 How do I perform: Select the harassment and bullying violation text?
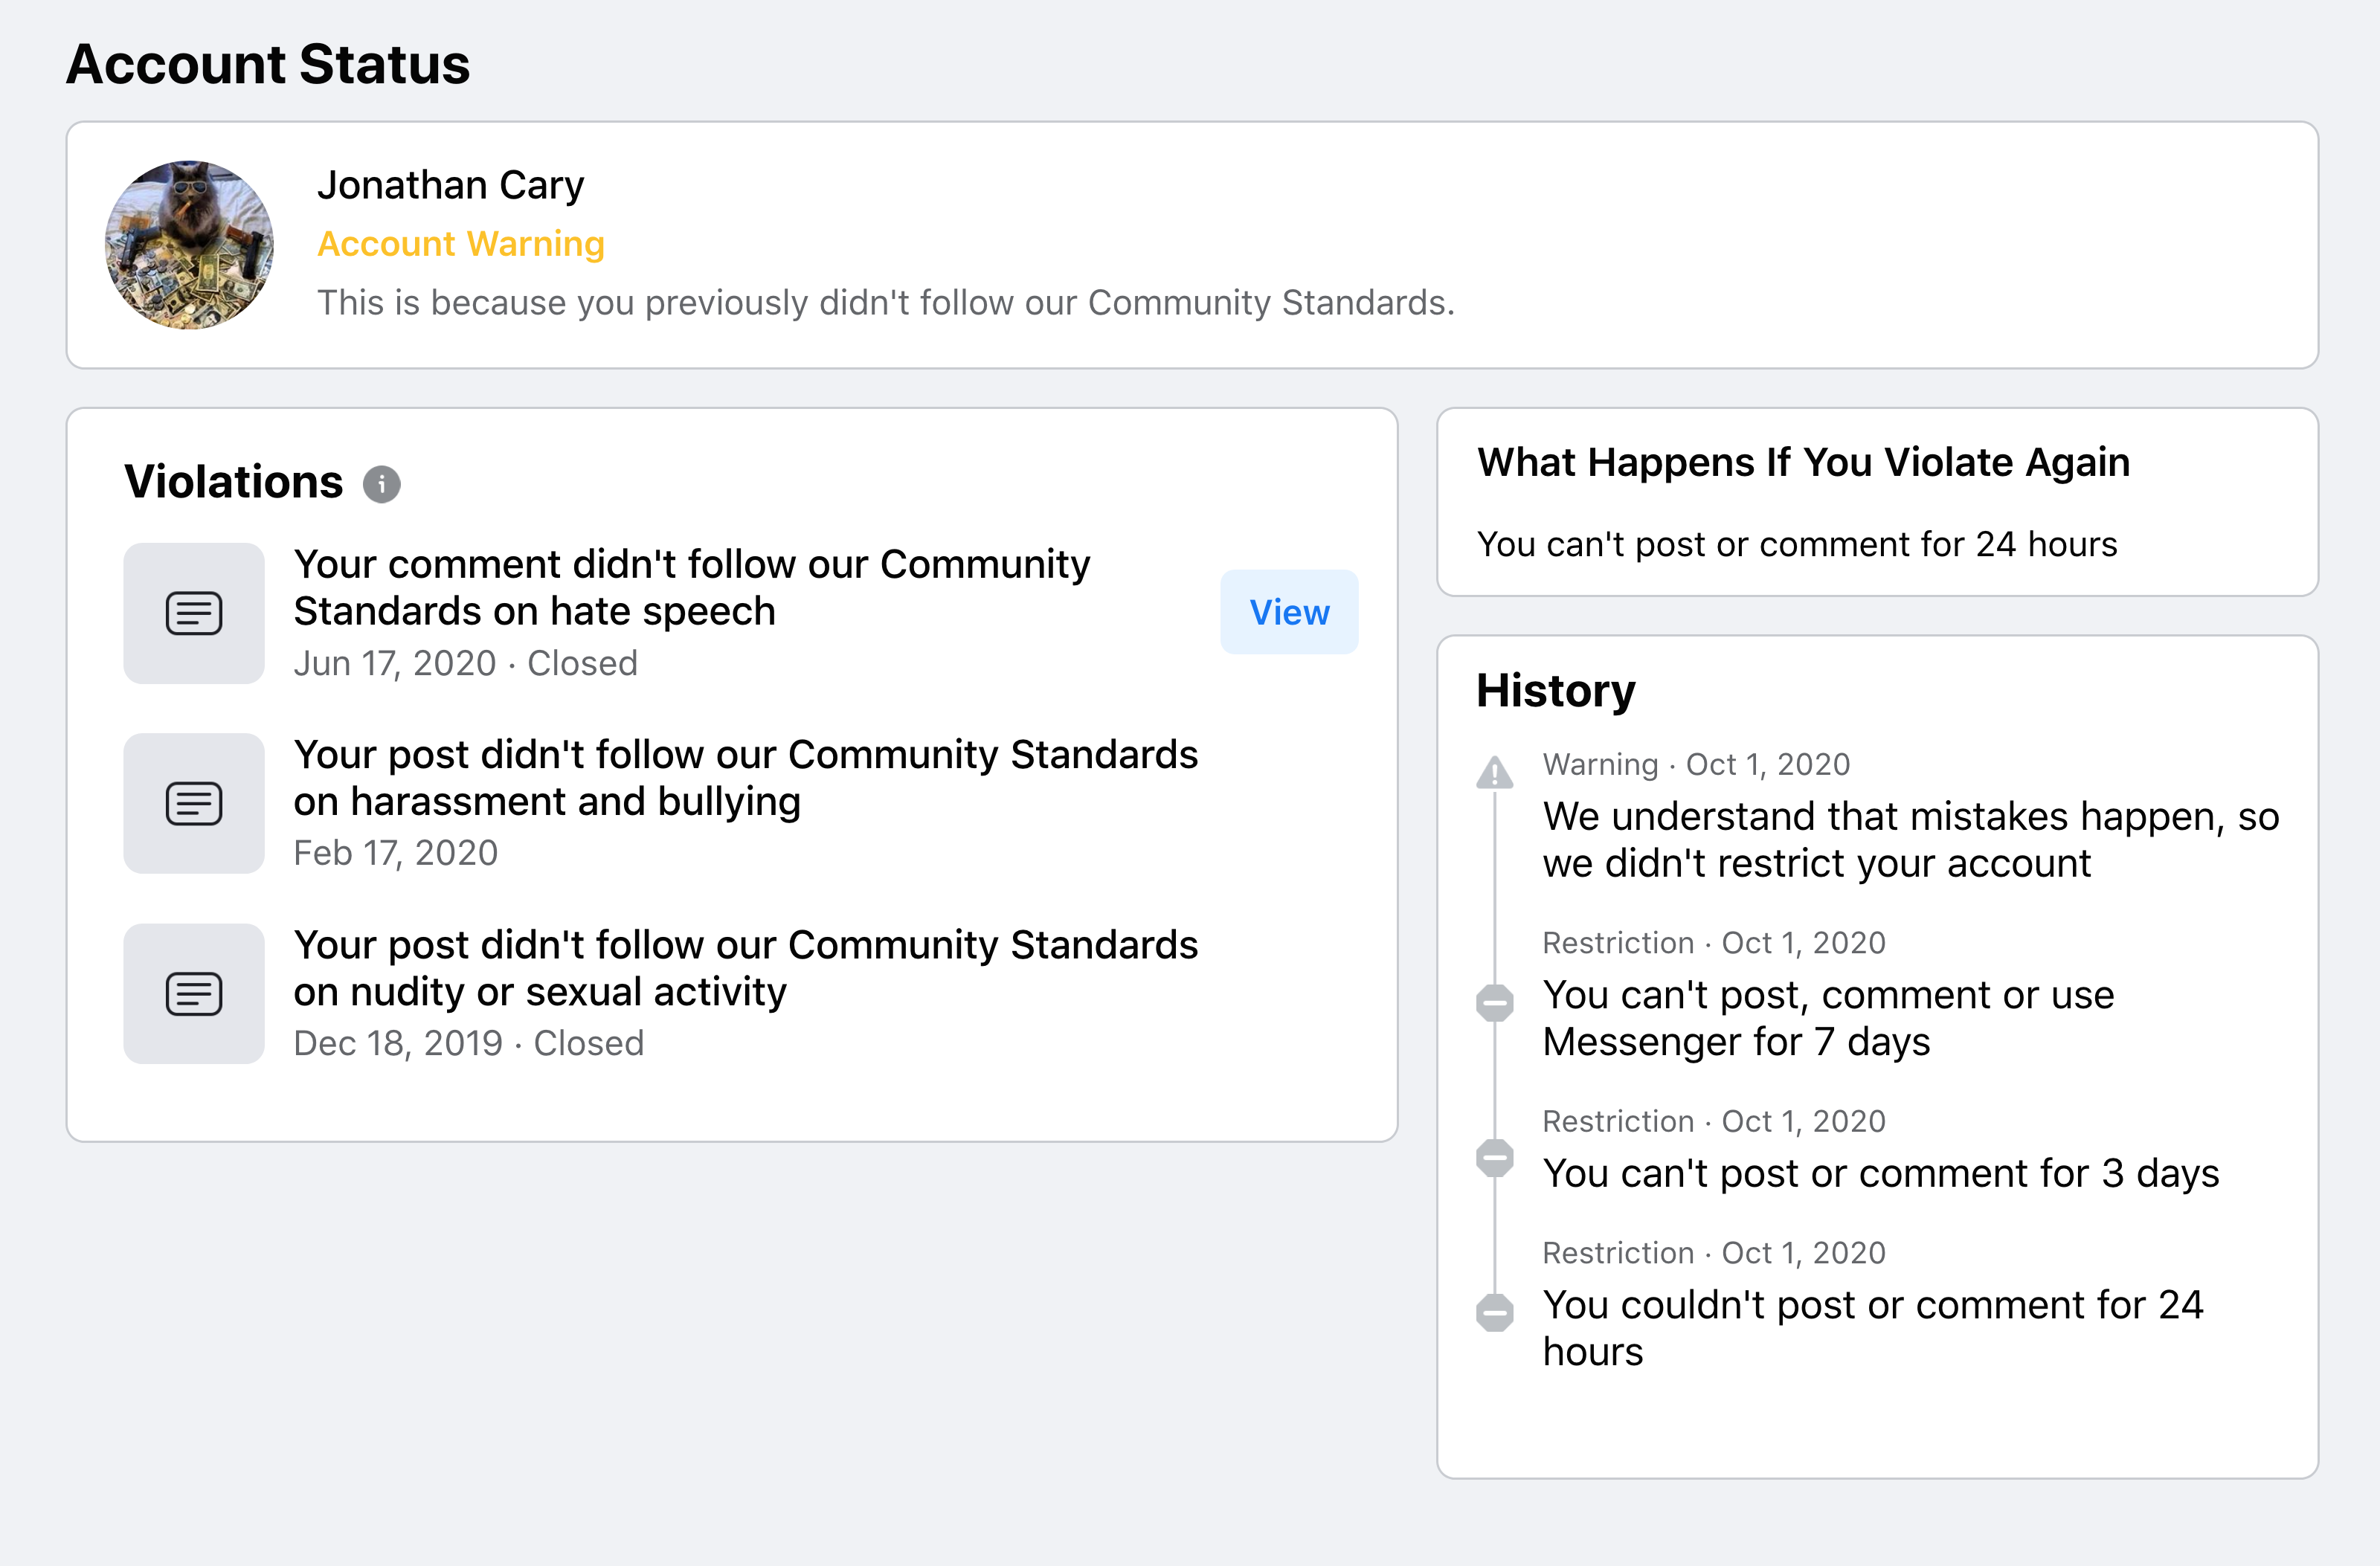pos(746,778)
